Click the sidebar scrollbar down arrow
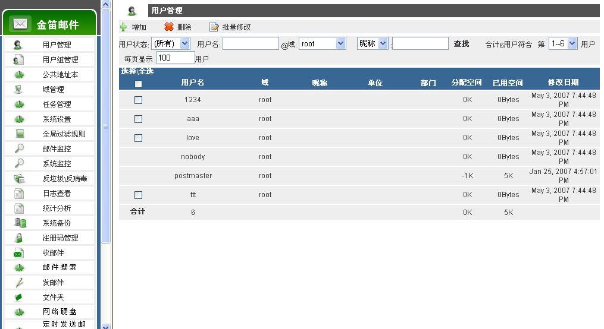Image resolution: width=604 pixels, height=329 pixels. click(106, 325)
